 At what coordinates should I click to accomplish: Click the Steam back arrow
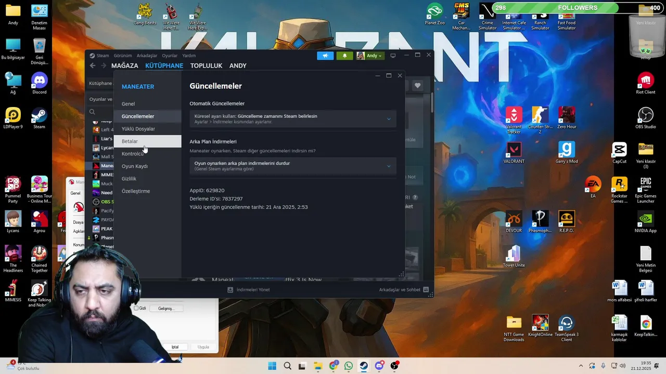coord(93,65)
